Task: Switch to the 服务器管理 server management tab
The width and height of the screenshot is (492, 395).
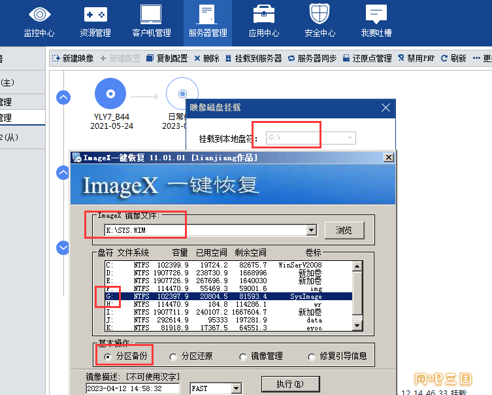Action: click(x=208, y=23)
